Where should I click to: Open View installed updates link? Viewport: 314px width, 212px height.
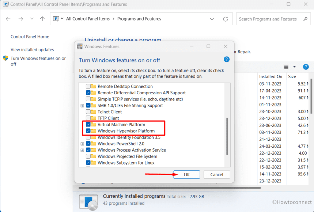(x=32, y=50)
